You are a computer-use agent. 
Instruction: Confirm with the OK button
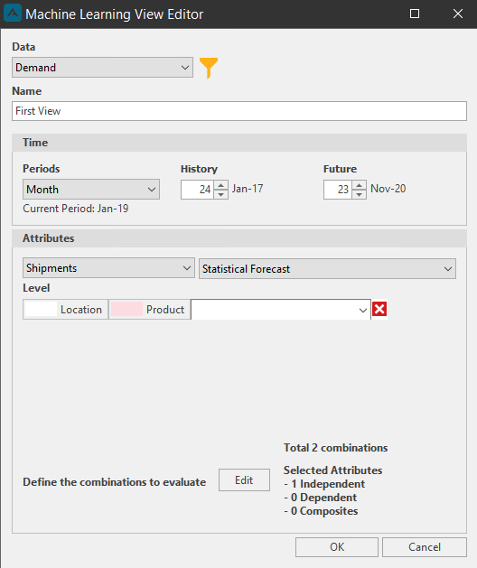pos(337,547)
